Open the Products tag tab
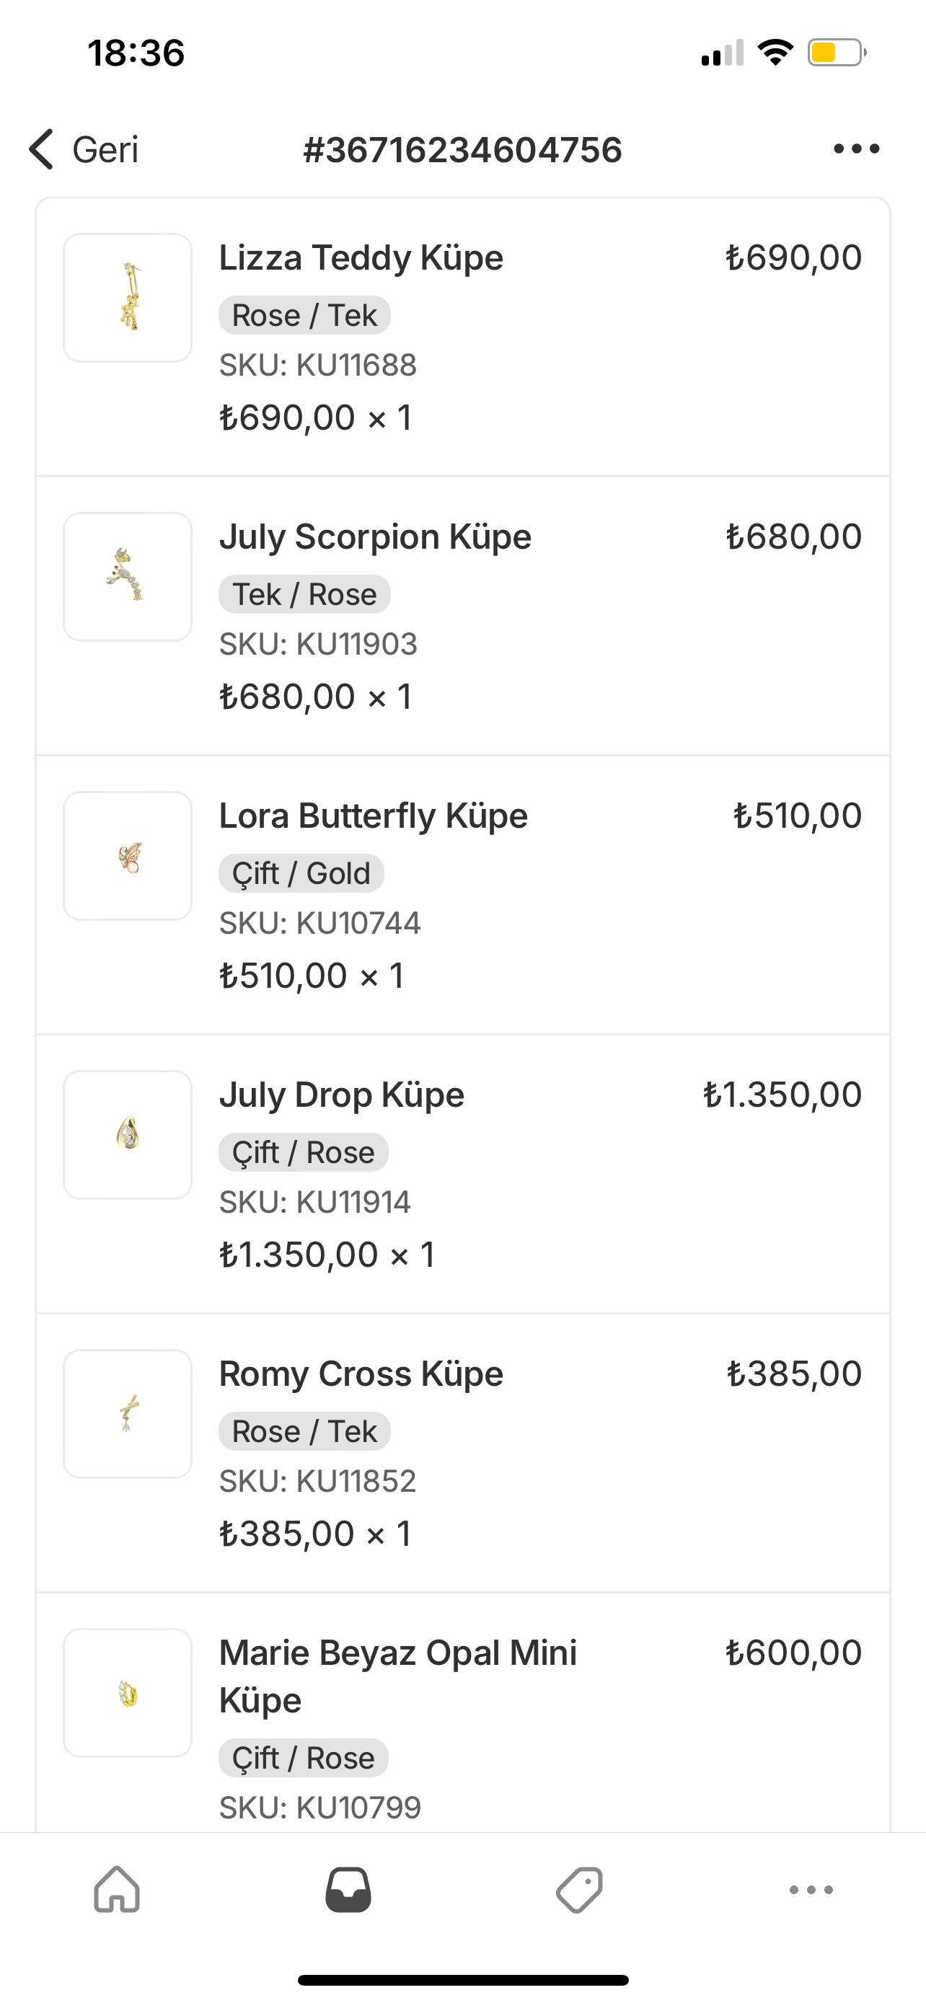The height and width of the screenshot is (2003, 926). 579,1888
